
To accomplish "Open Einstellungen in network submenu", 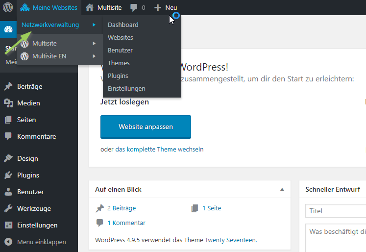I will click(126, 89).
